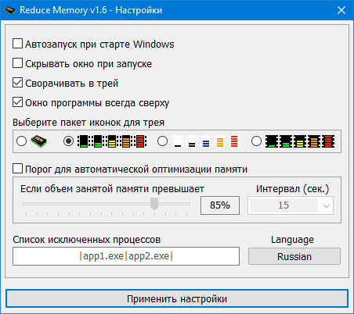354x314 pixels.
Task: Open the Интервал (сек.) dropdown arrow
Action: tap(326, 205)
